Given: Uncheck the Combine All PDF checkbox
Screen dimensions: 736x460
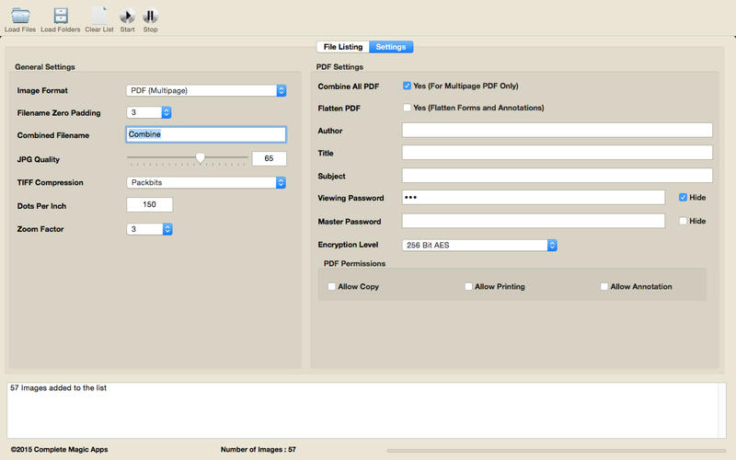Looking at the screenshot, I should (407, 86).
